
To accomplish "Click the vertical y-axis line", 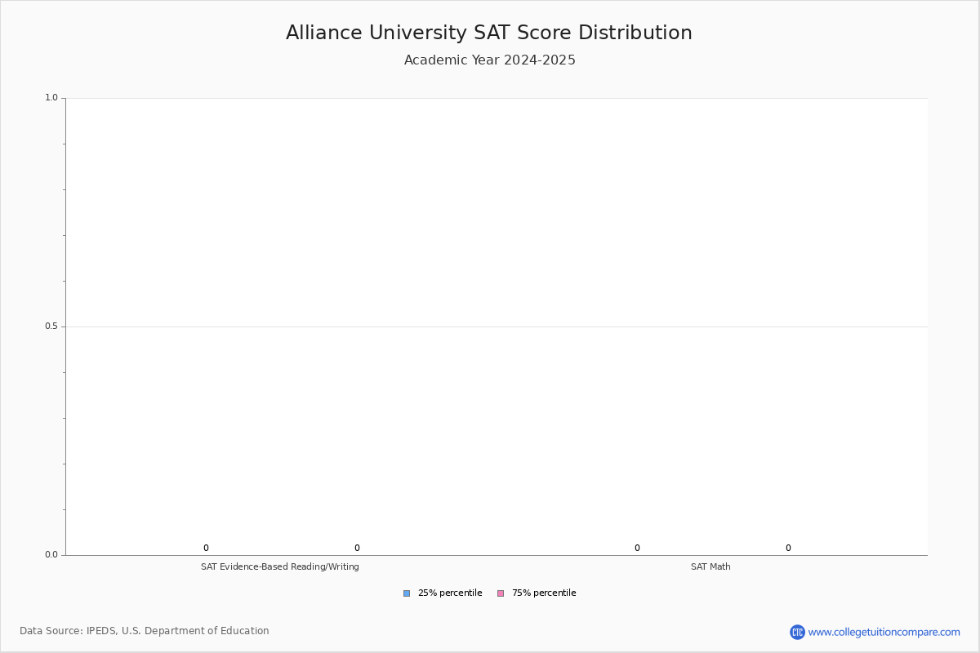I will (65, 245).
